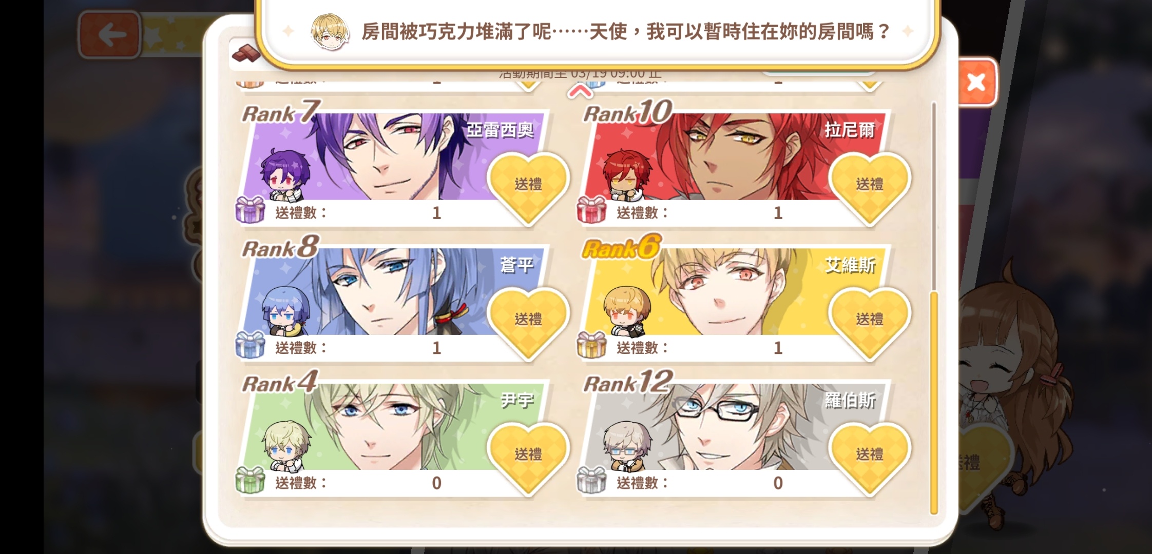
Task: Select the chocolate bar icon at panel top
Action: (246, 53)
